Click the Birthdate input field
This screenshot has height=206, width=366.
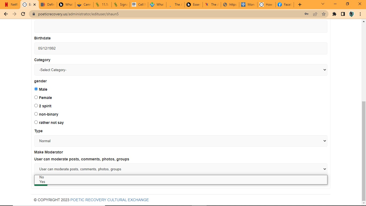pos(181,48)
